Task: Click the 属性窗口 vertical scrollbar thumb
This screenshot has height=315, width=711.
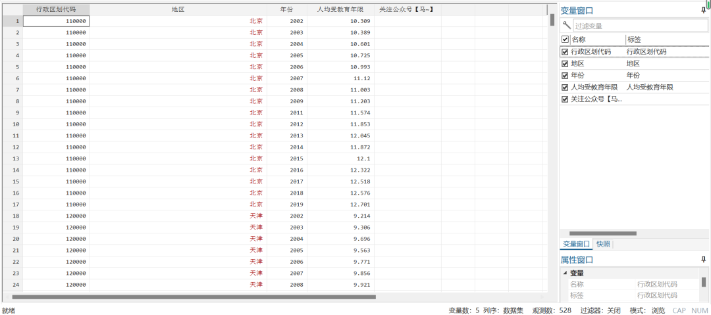Action: pos(704,282)
